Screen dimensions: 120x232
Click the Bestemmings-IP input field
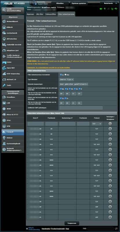tap(67, 124)
